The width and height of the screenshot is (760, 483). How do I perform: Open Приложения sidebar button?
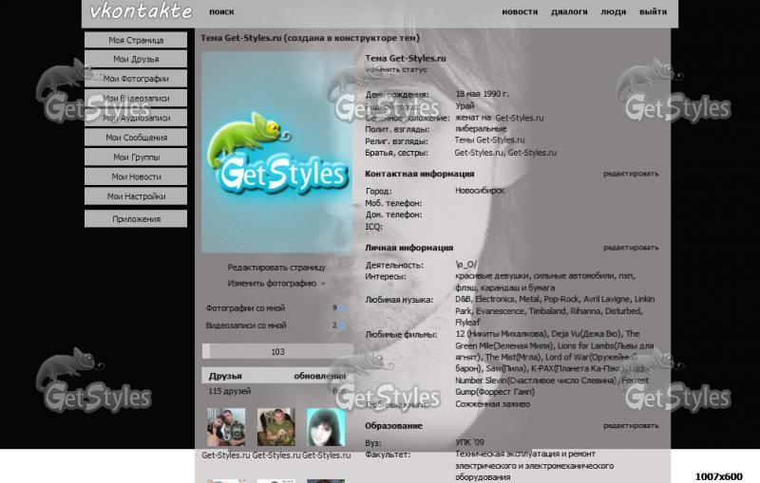[136, 219]
